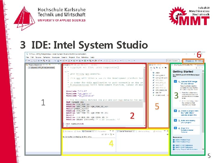
Task: Select the History tab
Action: pos(158,131)
